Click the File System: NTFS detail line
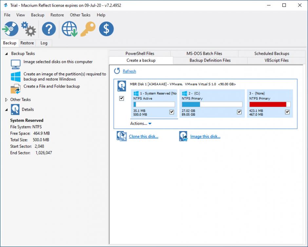This screenshot has width=308, height=247. tap(26, 127)
